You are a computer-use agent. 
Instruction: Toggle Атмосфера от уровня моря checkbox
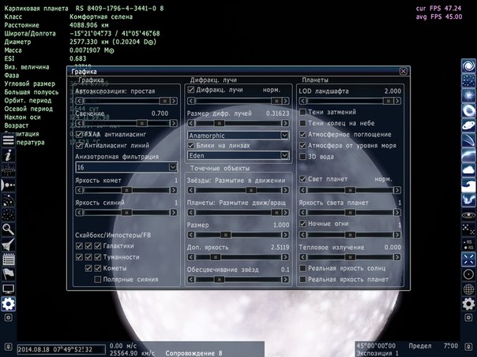pos(302,146)
